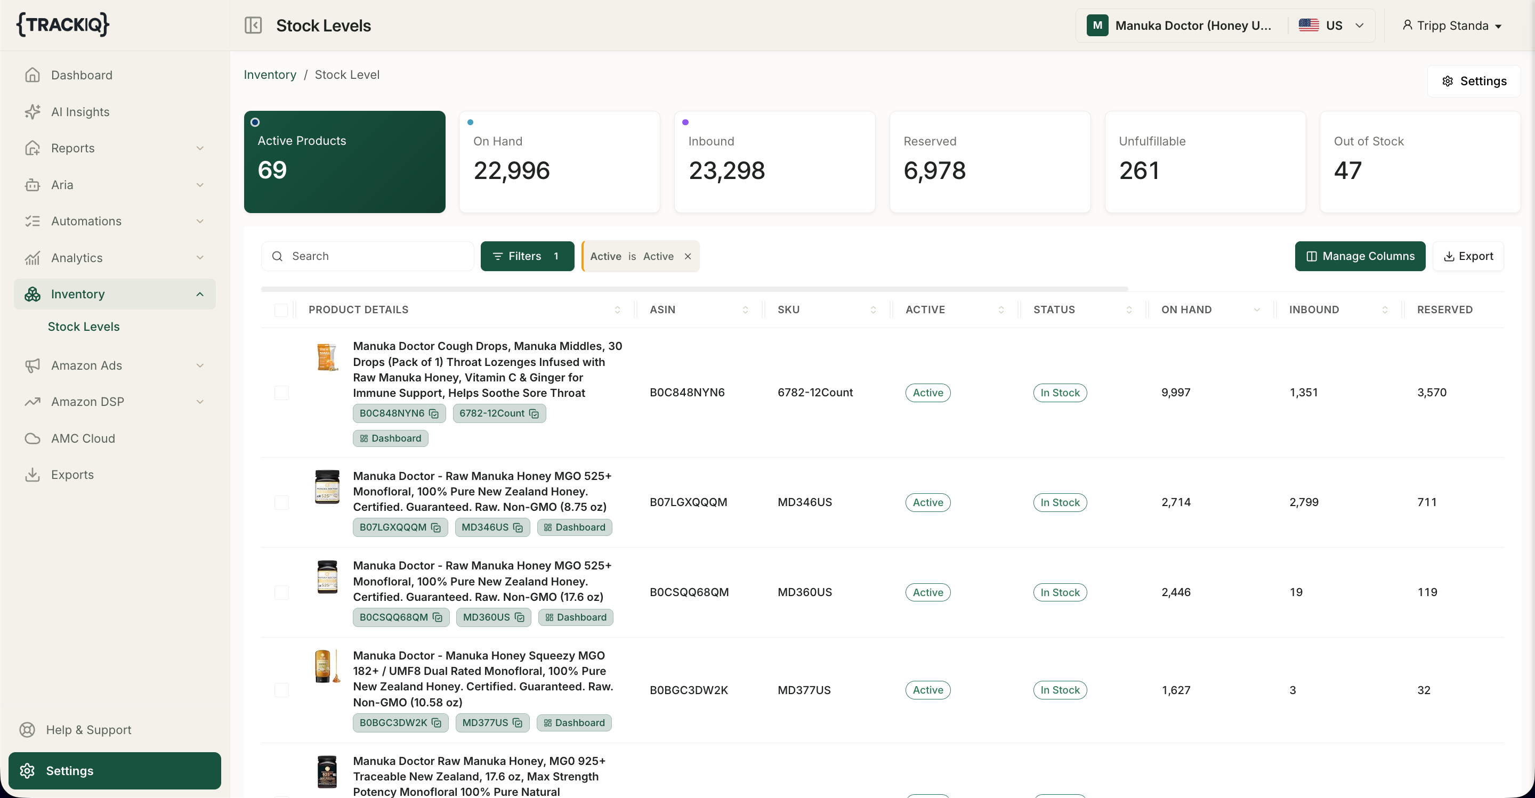Expand the Automations submenu chevron
Image resolution: width=1535 pixels, height=798 pixels.
tap(200, 221)
